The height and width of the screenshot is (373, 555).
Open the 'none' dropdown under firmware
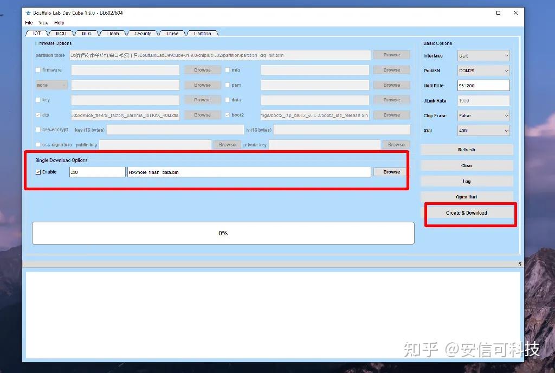click(x=51, y=85)
